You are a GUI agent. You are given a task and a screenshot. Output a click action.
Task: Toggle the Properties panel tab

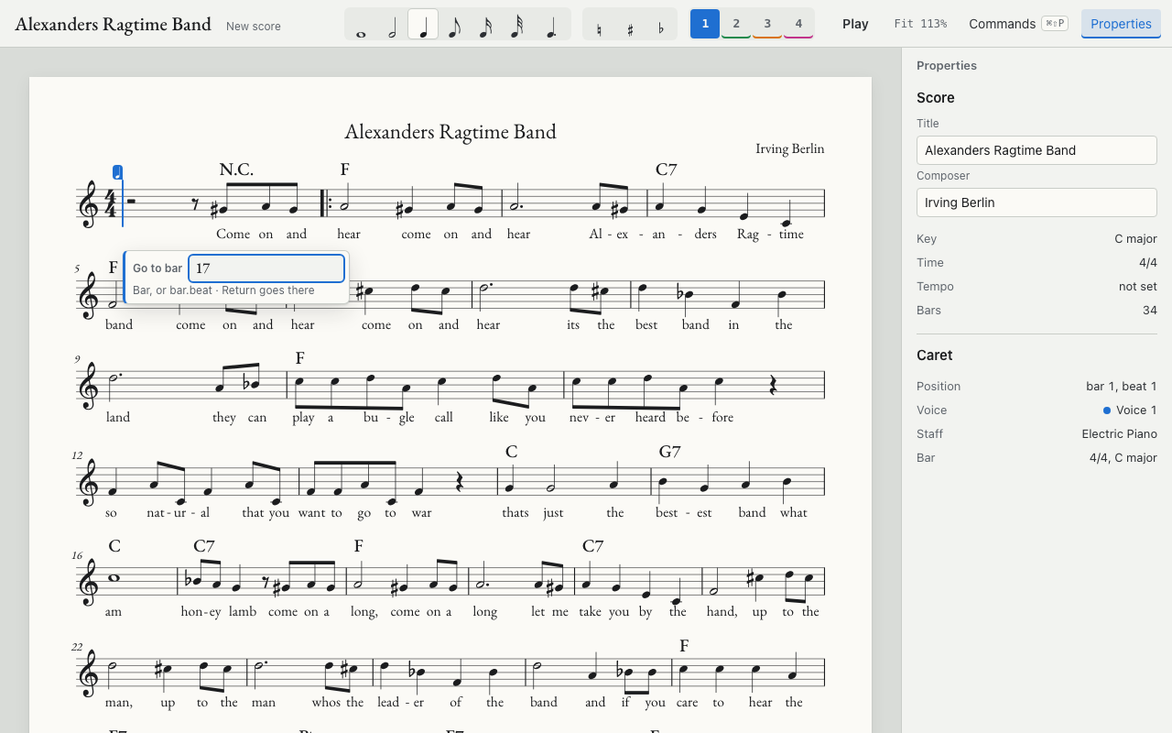click(x=1121, y=24)
